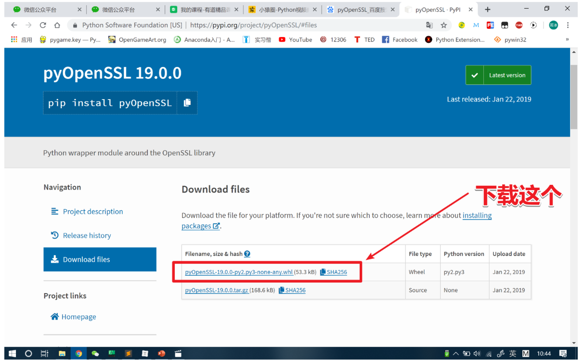Launch Chrome from the taskbar
The height and width of the screenshot is (360, 584).
click(78, 353)
